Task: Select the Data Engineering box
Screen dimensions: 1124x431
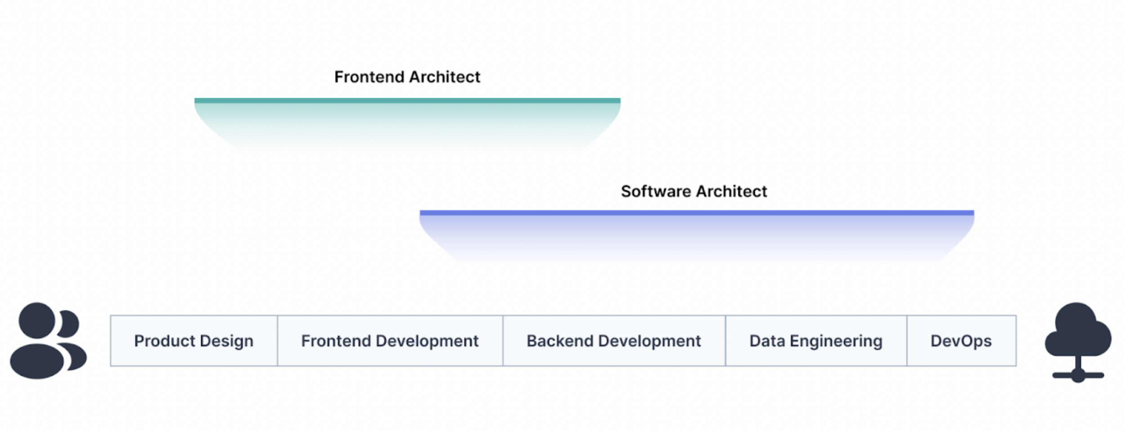Action: pos(816,341)
